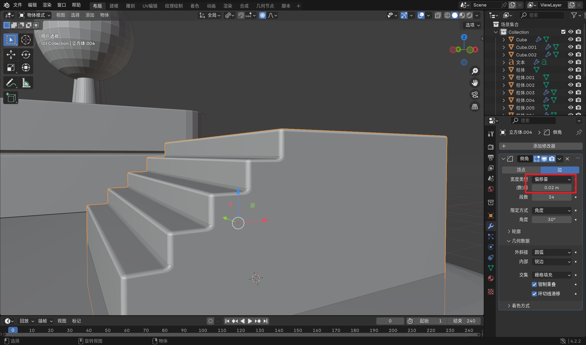Choose the Measure ruler tool

pos(26,83)
